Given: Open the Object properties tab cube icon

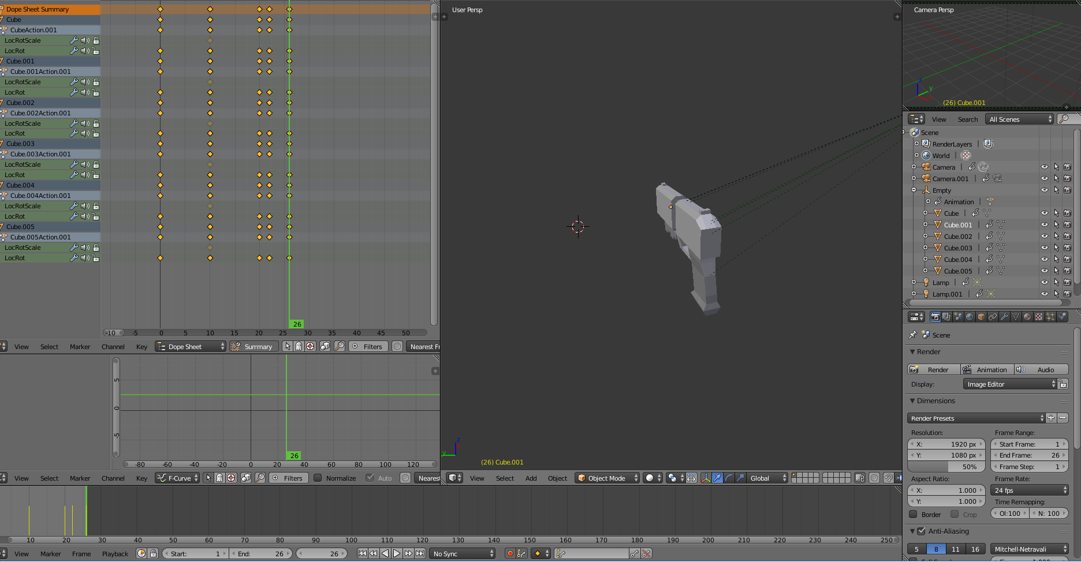Looking at the screenshot, I should (981, 317).
